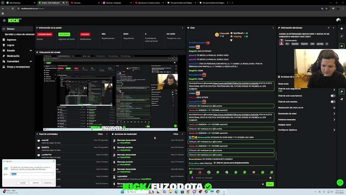Open Windows Start menu

122,192
